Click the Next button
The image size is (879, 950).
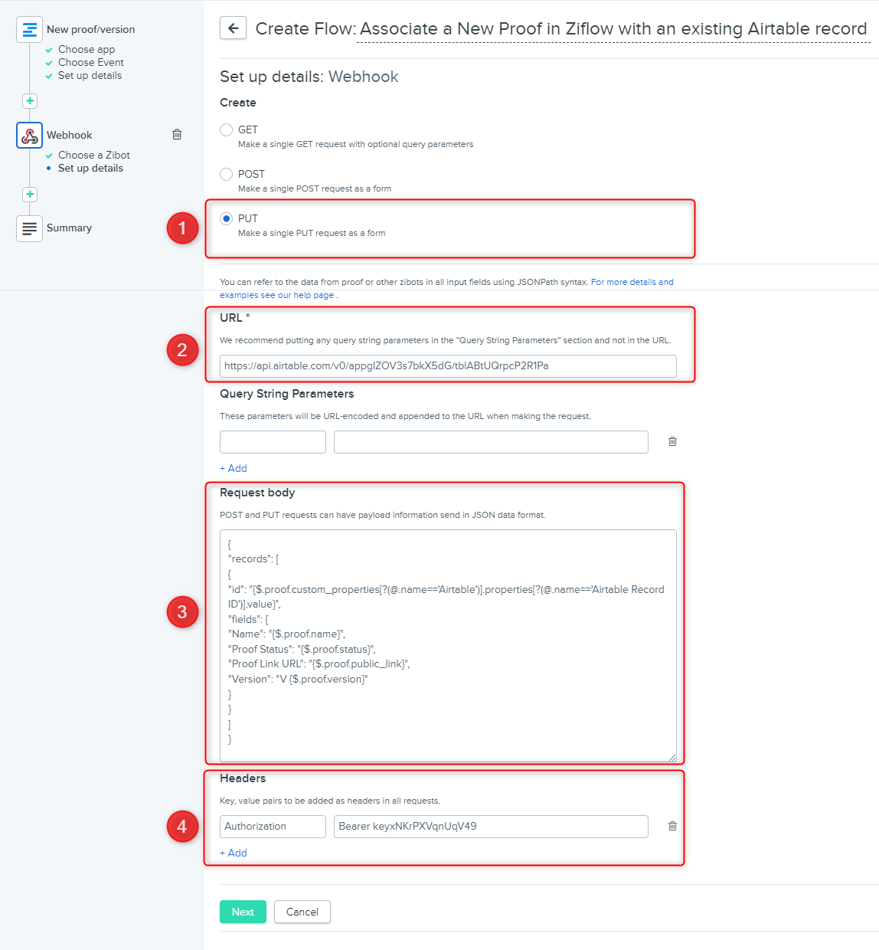243,912
